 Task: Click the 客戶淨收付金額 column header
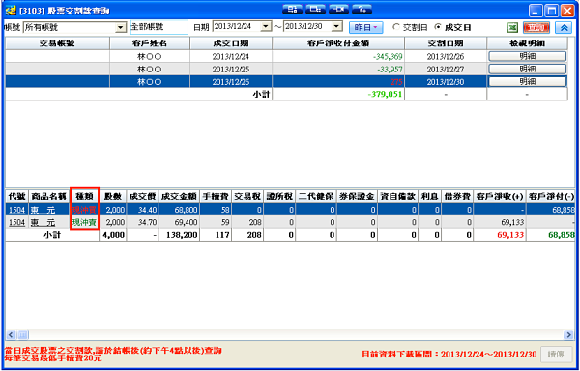point(338,43)
